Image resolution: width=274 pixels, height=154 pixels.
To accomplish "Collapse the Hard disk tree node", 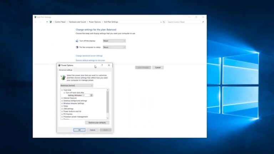I will coord(62,90).
